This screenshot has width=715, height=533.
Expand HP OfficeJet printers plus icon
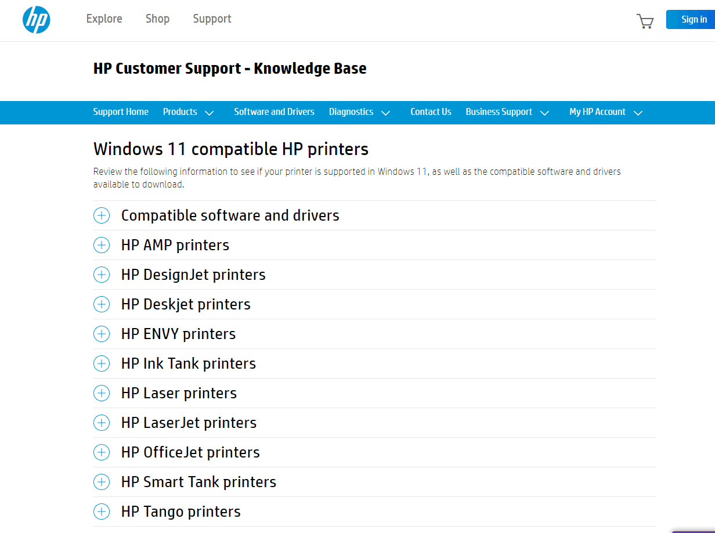tap(102, 452)
